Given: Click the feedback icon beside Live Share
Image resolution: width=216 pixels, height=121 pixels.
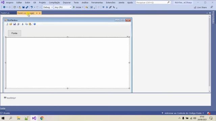Looking at the screenshot, I should tap(212, 7).
